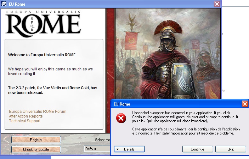Click 'Unhandled exception has occurred' message text
The height and width of the screenshot is (159, 249).
185,117
